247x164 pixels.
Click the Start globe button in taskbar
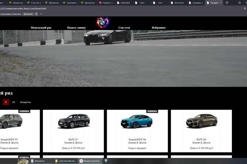point(23,162)
